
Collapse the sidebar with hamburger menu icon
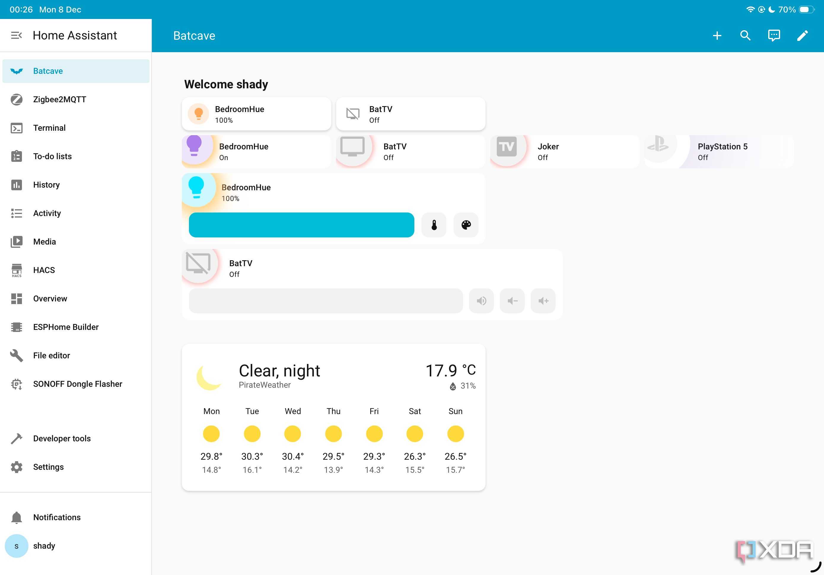pyautogui.click(x=17, y=35)
